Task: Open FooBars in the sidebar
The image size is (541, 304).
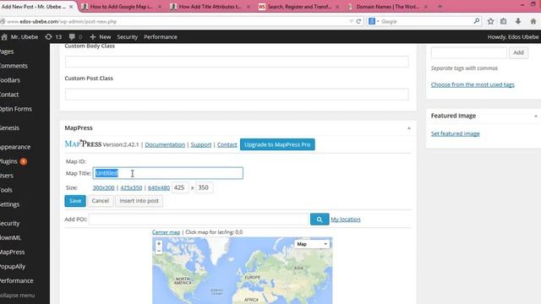Action: (10, 80)
